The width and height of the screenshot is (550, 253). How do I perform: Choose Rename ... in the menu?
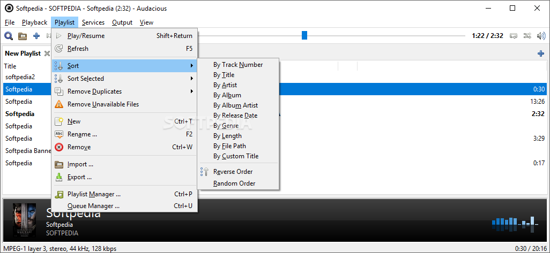(x=124, y=134)
